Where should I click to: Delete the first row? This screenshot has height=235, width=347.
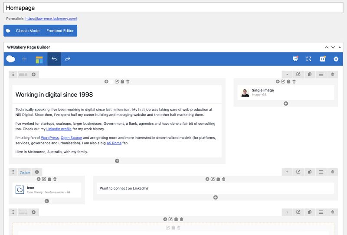(332, 74)
